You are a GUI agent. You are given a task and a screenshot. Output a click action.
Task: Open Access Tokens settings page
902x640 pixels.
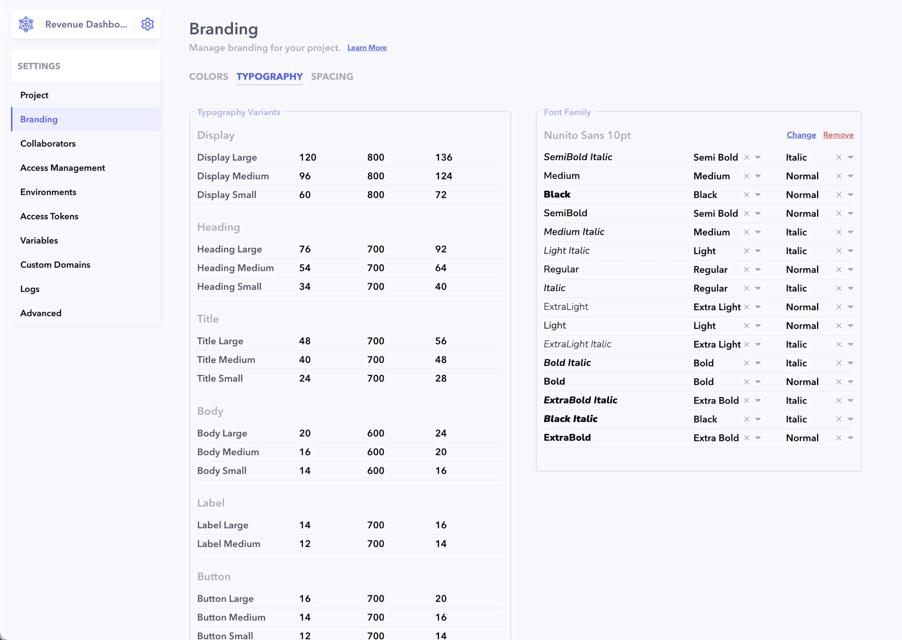49,216
